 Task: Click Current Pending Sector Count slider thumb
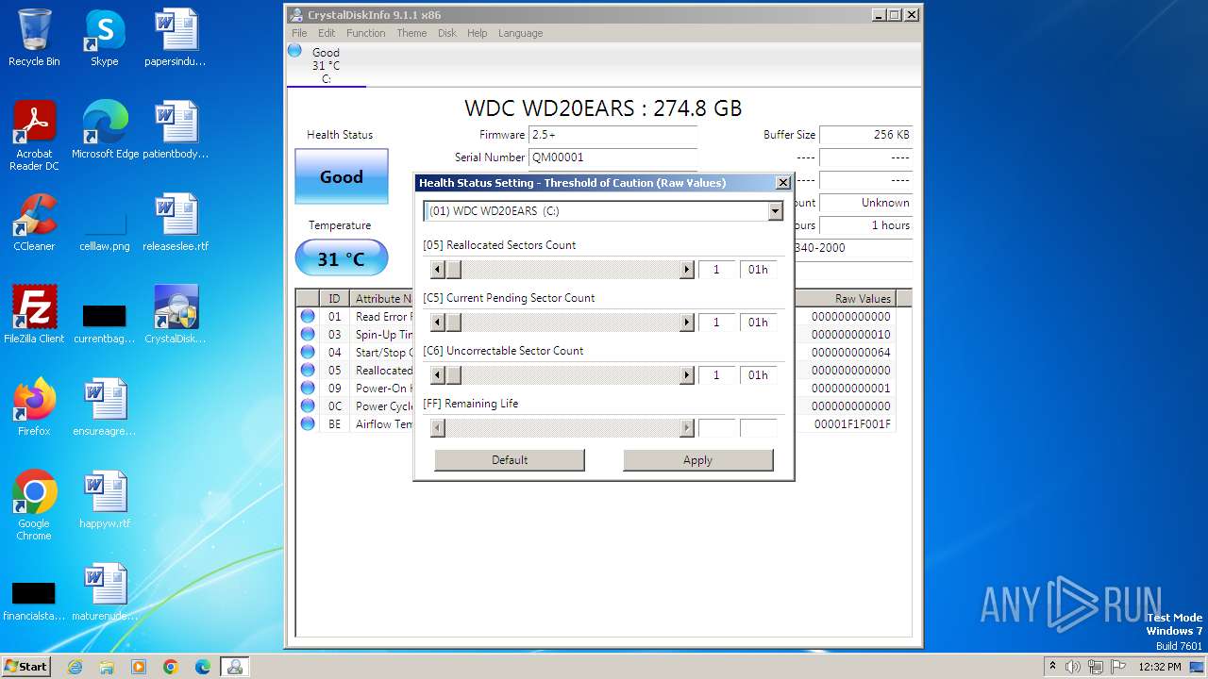click(x=453, y=323)
